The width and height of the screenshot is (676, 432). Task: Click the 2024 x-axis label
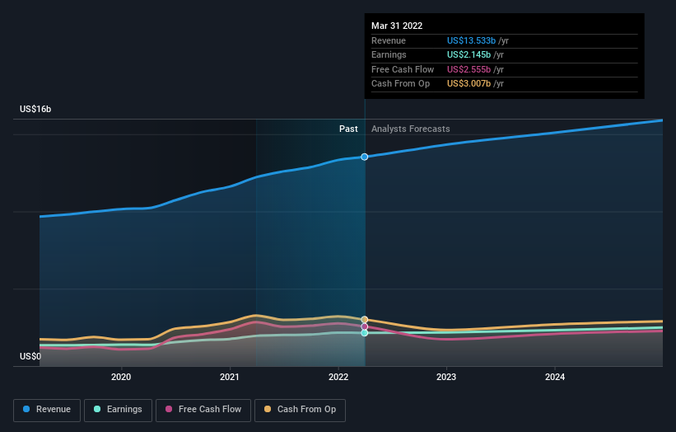pos(555,377)
